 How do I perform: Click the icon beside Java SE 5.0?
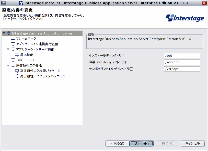tap(13, 60)
